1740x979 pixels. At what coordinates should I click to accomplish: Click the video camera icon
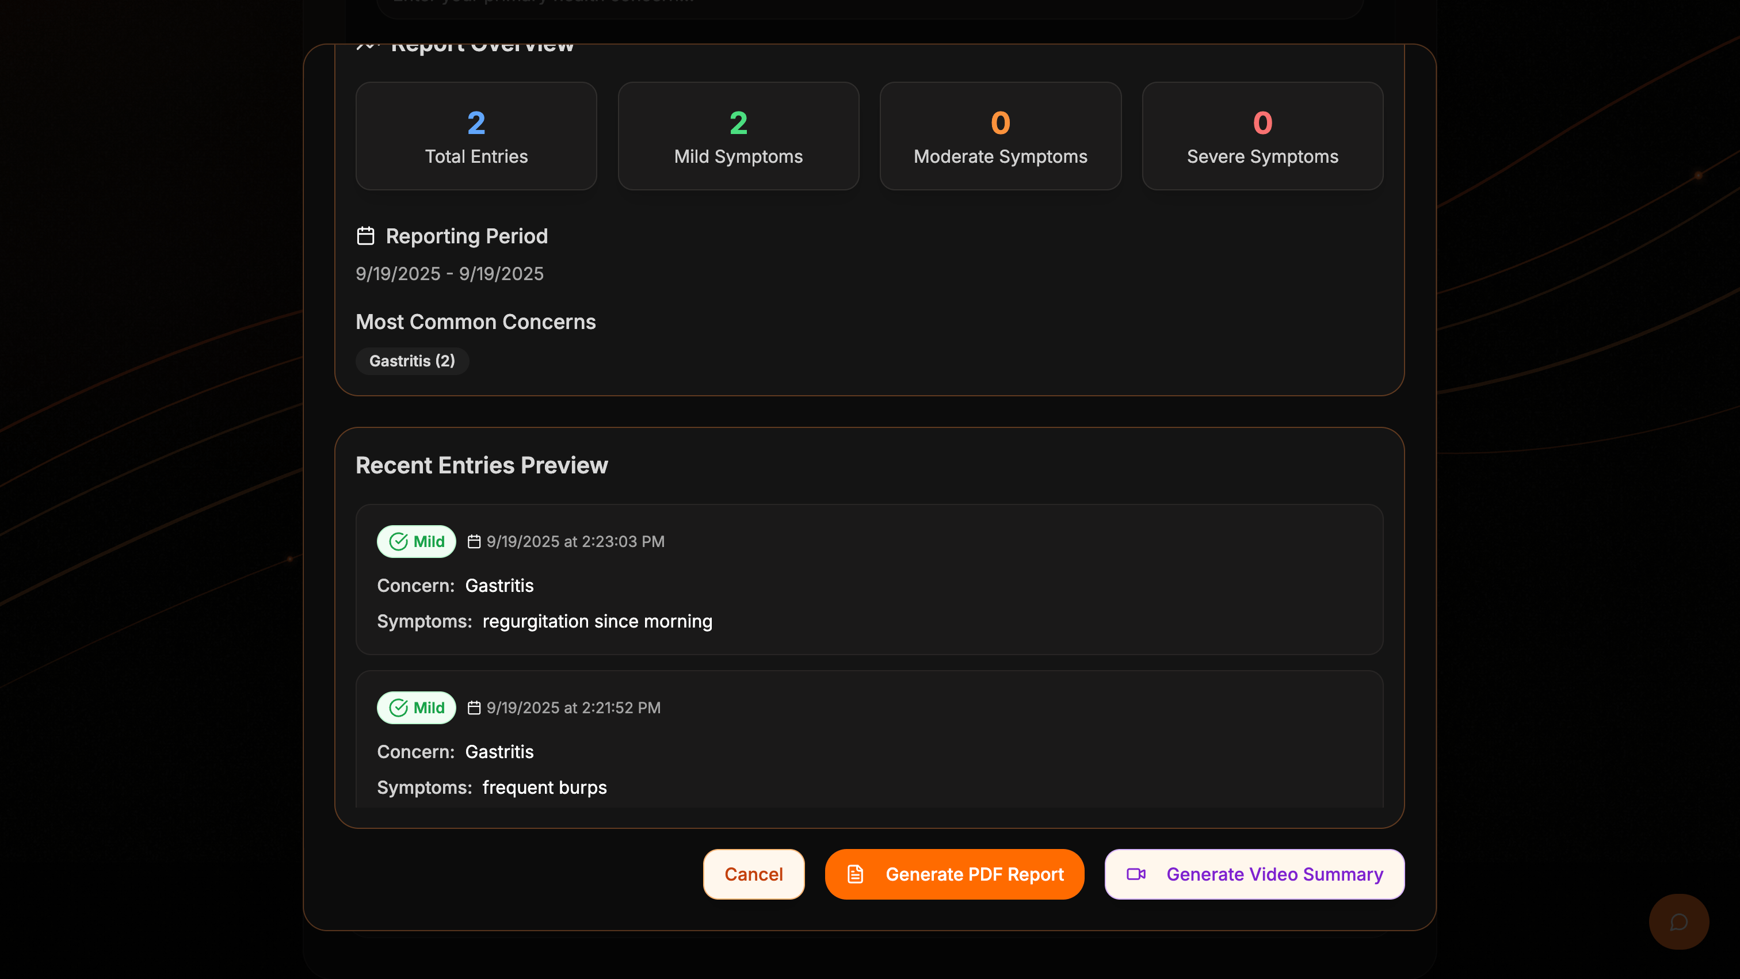[x=1136, y=874]
